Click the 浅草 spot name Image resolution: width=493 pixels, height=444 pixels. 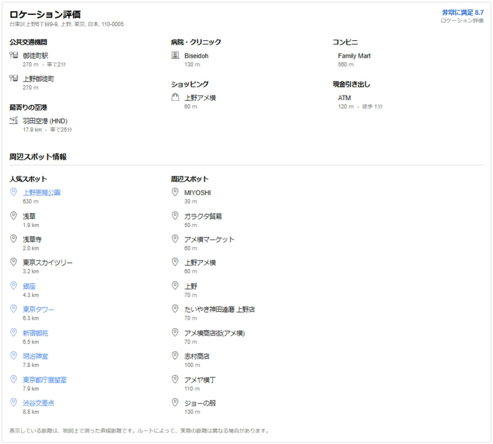[x=29, y=216]
